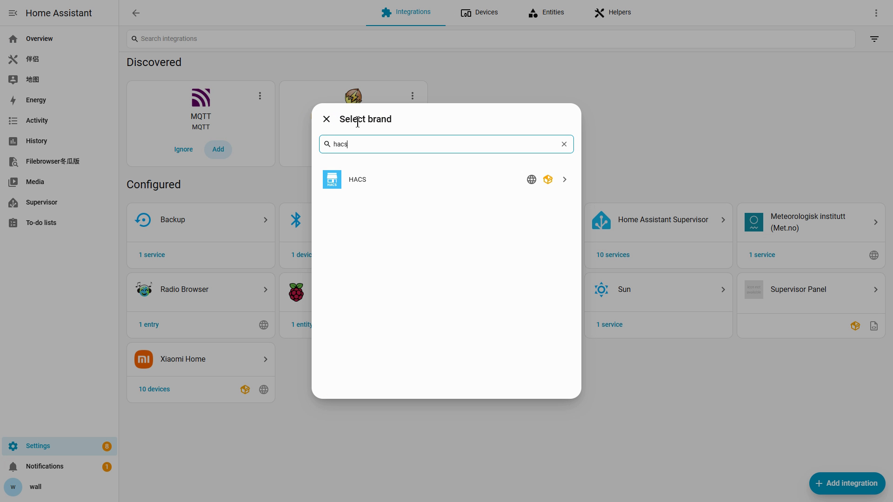Open the 10 services link
893x502 pixels.
coord(613,255)
